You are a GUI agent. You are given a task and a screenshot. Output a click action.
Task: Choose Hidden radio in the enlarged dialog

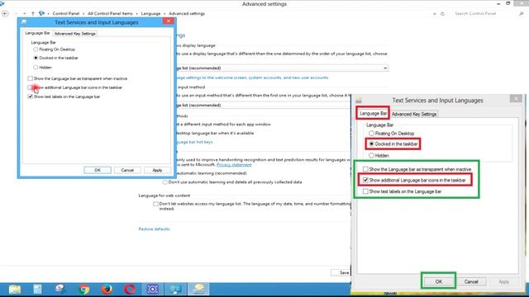pos(371,156)
